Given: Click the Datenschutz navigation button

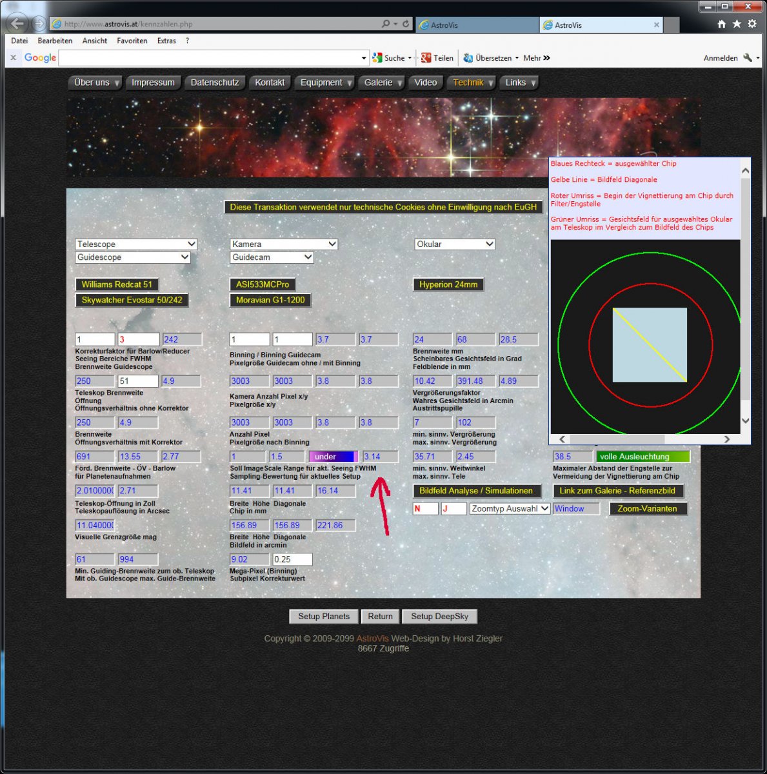Looking at the screenshot, I should (215, 83).
